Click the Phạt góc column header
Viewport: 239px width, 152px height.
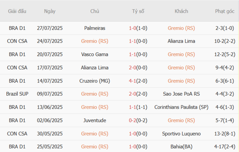225,11
